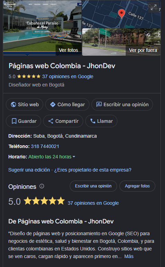This screenshot has width=165, height=267.
Task: Open Ver fotos thumbnail
Action: tap(42, 28)
